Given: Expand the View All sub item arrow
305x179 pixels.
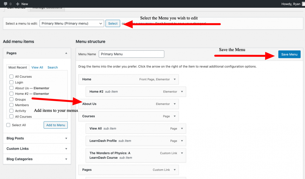Looking at the screenshot, I should point(182,129).
